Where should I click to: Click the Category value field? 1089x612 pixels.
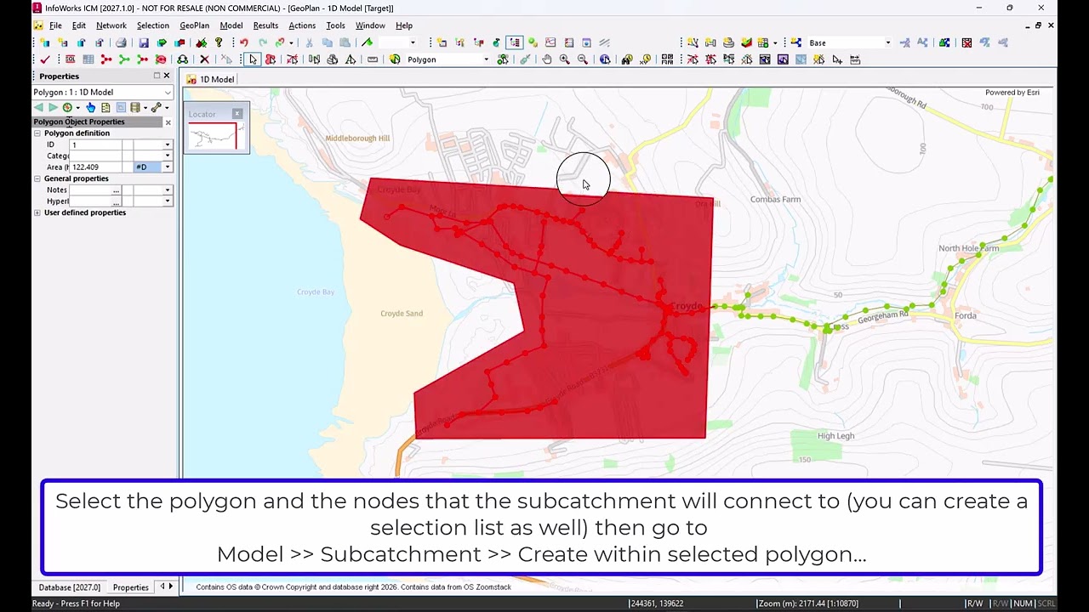click(x=96, y=156)
